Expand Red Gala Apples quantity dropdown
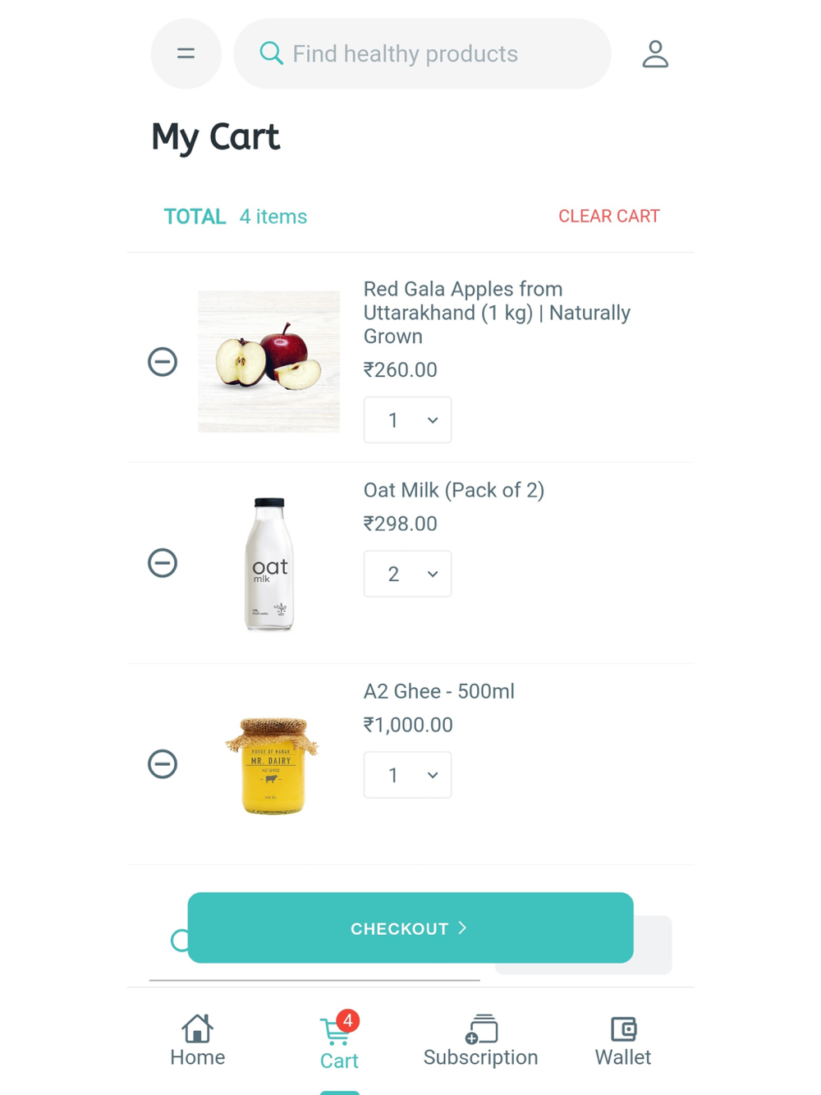The width and height of the screenshot is (821, 1095). [407, 420]
